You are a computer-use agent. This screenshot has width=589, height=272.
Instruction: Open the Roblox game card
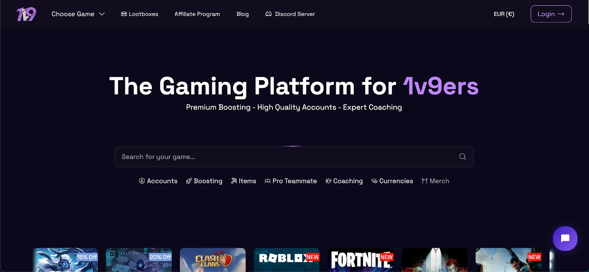pos(286,260)
